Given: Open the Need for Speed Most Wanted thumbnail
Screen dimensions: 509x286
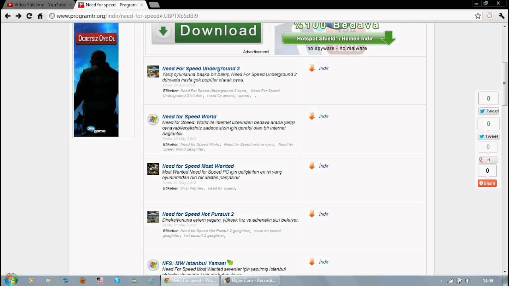Looking at the screenshot, I should pos(153,169).
